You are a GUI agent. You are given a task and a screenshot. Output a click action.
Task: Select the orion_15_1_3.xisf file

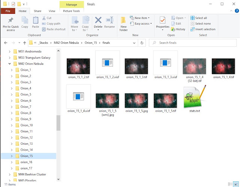[x=165, y=65]
